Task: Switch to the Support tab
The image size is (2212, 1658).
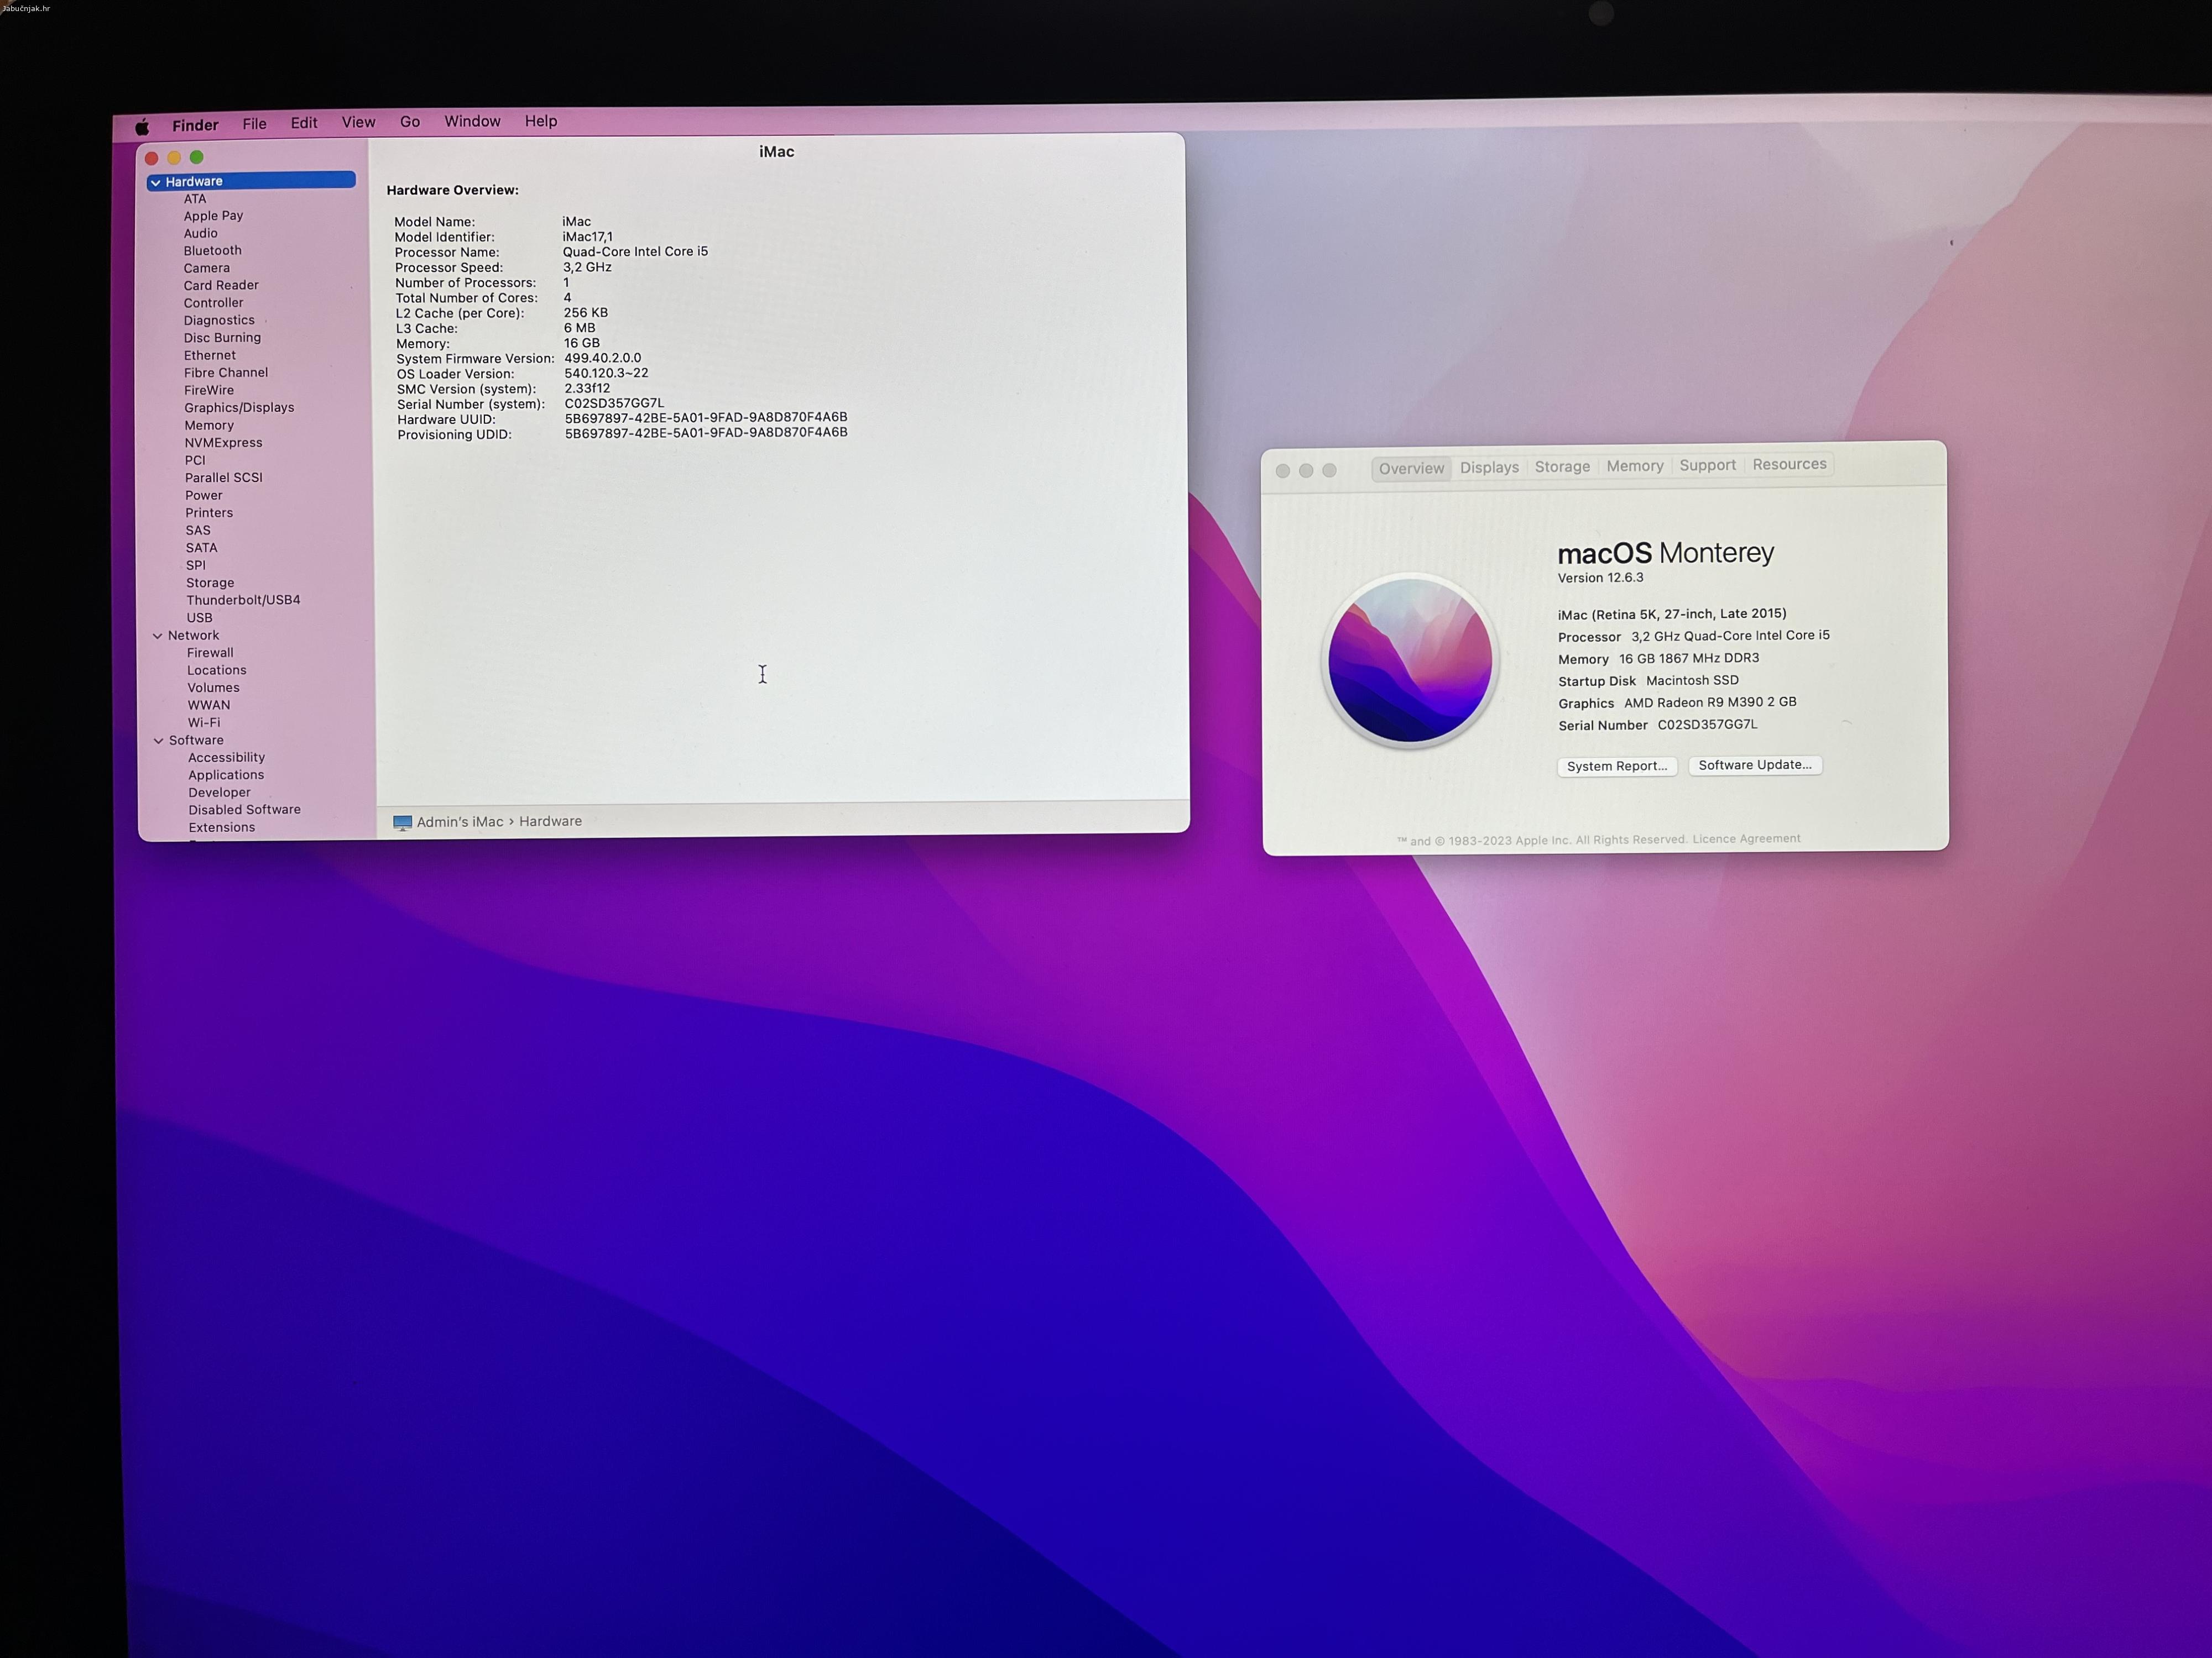Action: coord(1707,465)
